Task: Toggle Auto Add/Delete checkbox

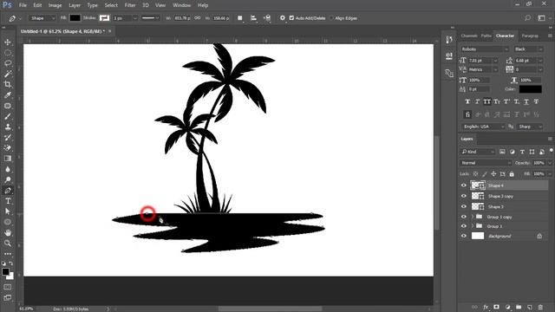Action: pos(291,18)
